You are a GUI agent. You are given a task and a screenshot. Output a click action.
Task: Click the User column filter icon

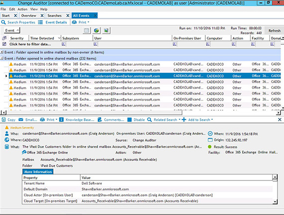96,44
